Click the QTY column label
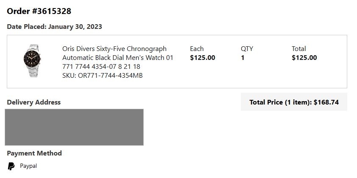The height and width of the screenshot is (178, 357). point(247,49)
